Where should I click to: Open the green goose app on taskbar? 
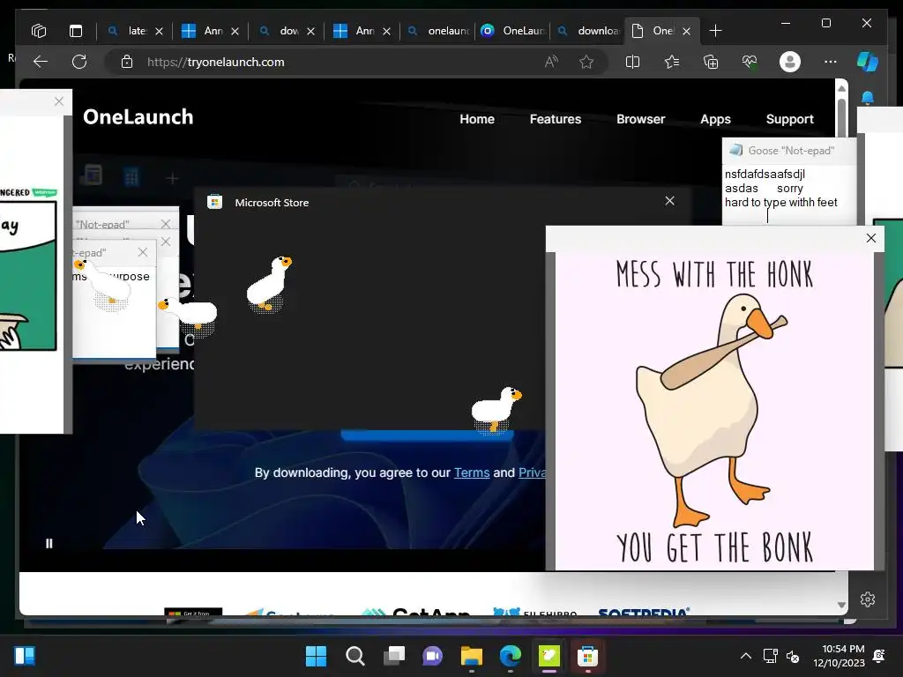(x=549, y=656)
